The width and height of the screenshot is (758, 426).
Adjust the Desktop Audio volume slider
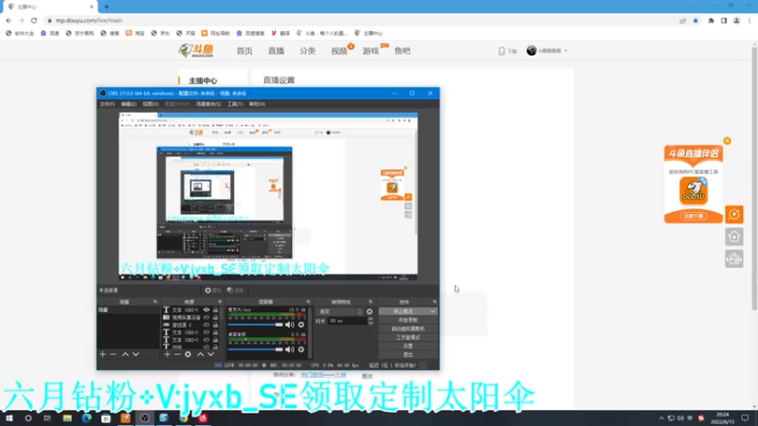[x=255, y=349]
